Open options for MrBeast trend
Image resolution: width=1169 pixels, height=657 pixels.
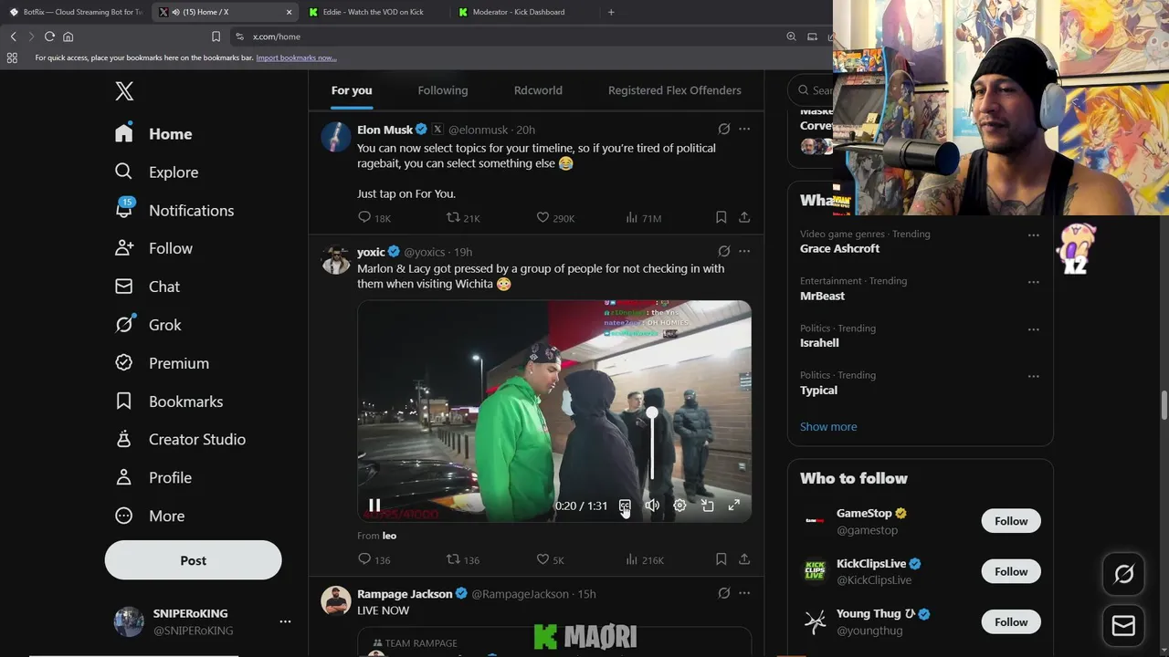tap(1033, 282)
